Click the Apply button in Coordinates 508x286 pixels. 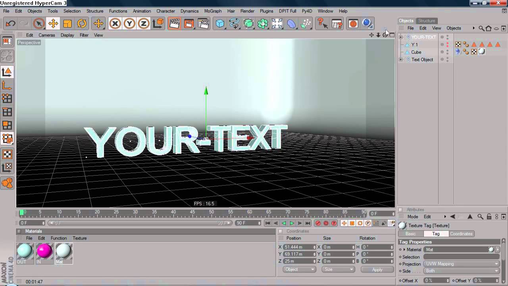click(x=377, y=269)
